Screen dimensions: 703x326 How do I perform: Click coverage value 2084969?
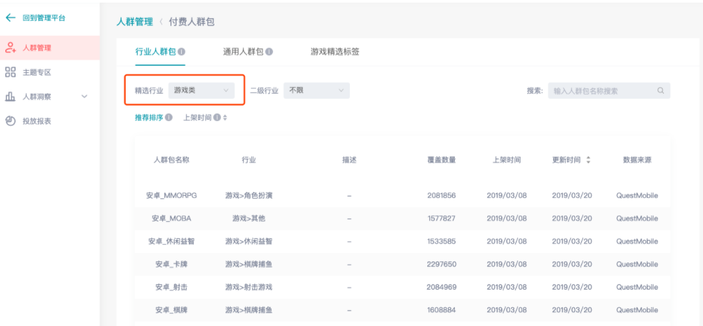[442, 287]
